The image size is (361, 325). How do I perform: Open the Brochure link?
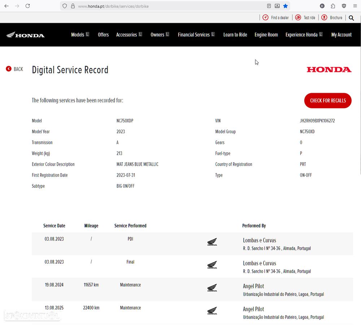pyautogui.click(x=336, y=18)
